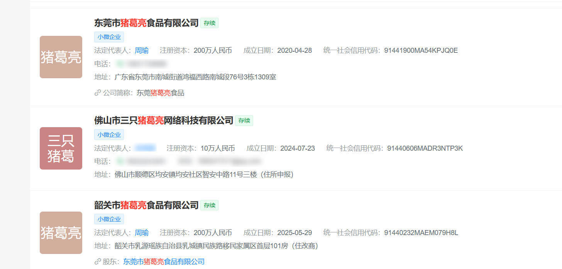
Task: Click the 小微企业 tag under 东莞市猪葛亮食品
Action: pyautogui.click(x=109, y=37)
